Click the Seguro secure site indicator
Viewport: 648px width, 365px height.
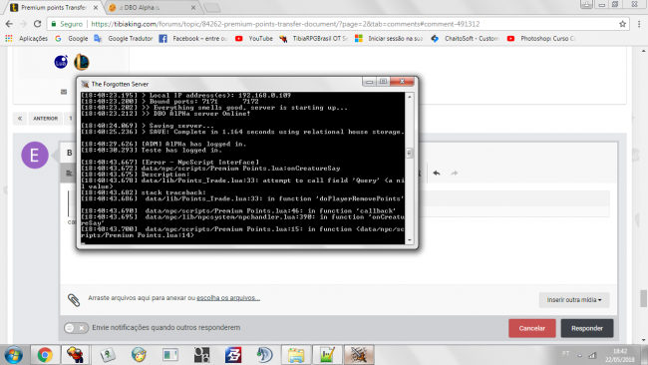(x=67, y=24)
